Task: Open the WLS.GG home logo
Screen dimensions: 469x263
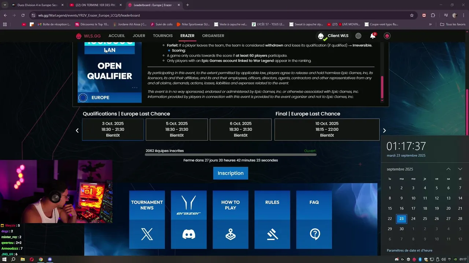Action: (x=88, y=36)
